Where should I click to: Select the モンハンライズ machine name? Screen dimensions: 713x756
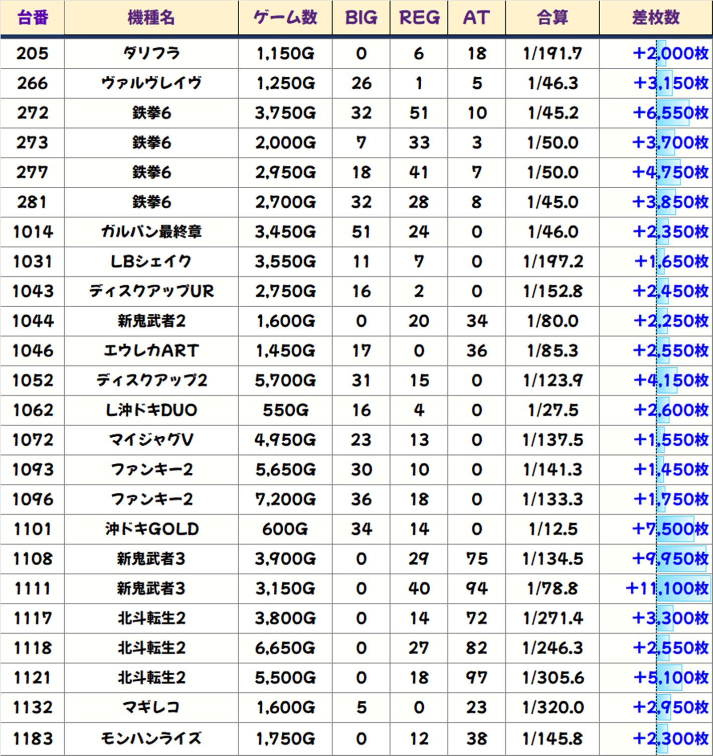point(151,738)
